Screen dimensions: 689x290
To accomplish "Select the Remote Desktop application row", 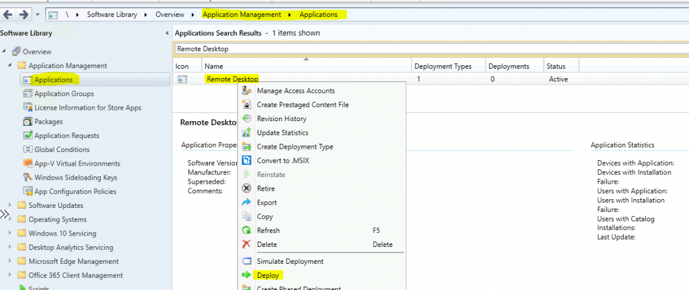I will pos(431,79).
